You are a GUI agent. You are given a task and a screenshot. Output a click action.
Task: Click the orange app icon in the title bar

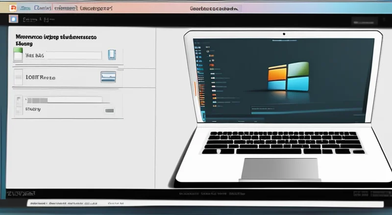click(x=13, y=8)
